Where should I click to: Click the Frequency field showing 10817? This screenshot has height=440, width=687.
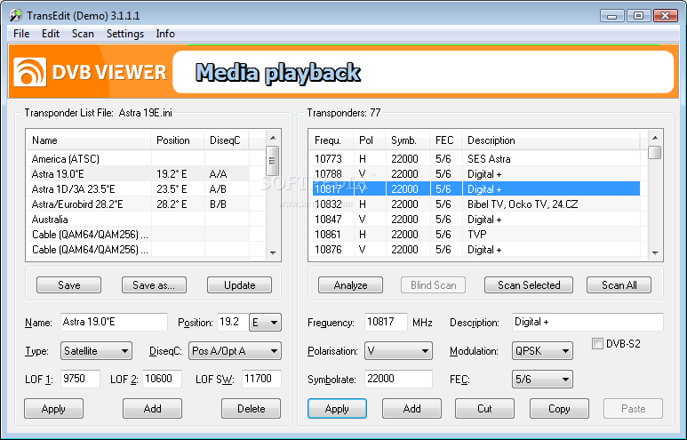(386, 322)
